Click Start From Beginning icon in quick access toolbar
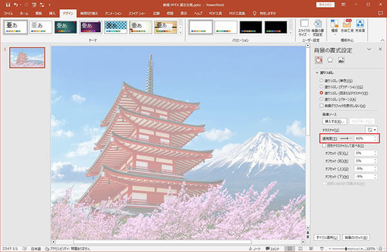The width and height of the screenshot is (387, 252). 34,5
